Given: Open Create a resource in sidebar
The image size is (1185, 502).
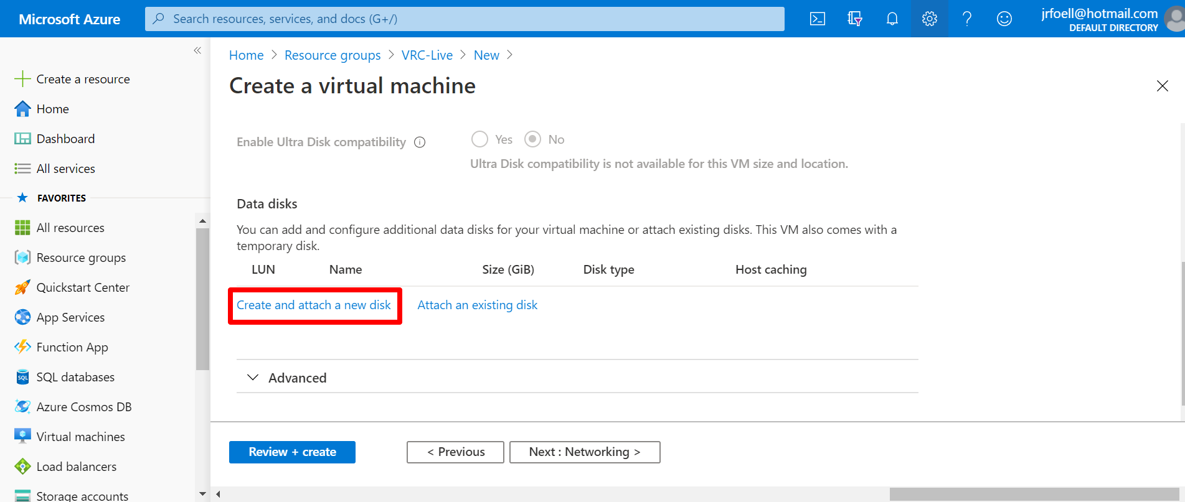Looking at the screenshot, I should (x=83, y=79).
